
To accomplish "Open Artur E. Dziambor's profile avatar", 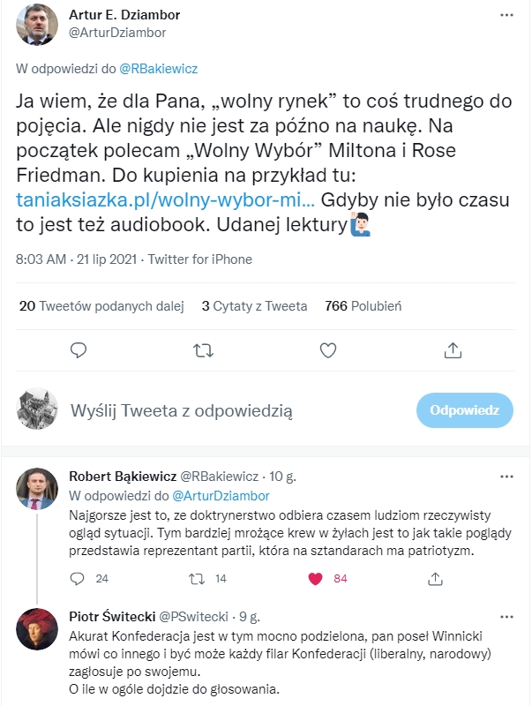I will click(37, 25).
